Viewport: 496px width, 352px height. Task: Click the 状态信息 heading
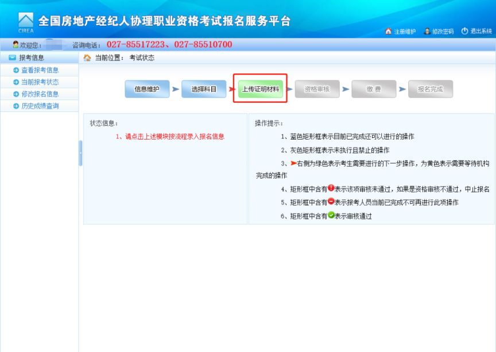click(x=104, y=123)
